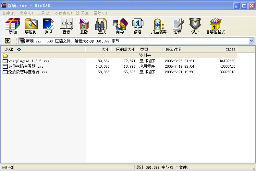Sort by 名称 column header
256x171 pixels.
tap(43, 50)
